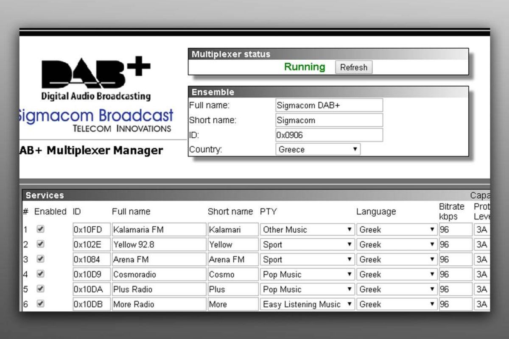Toggle Enabled checkbox for Cosmoradio service
Screen dimensions: 509x339
[x=40, y=274]
